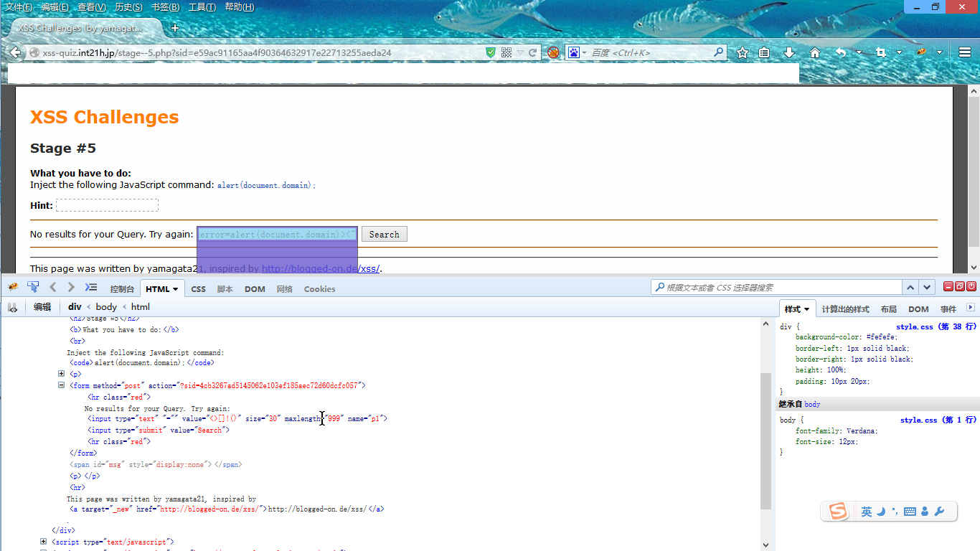Open the styles panel dropdown arrow
980x551 pixels.
click(807, 309)
